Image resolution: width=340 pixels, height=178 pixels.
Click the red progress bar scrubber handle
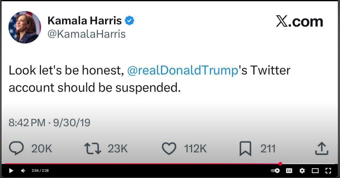tap(280, 164)
